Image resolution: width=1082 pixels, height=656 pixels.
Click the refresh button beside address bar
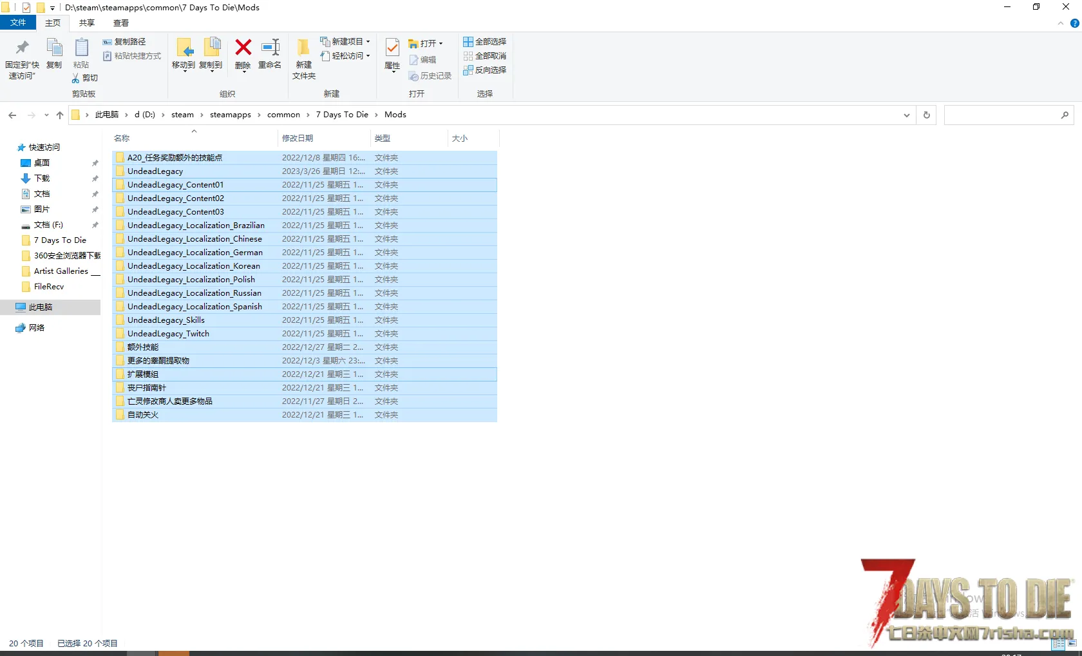pos(927,115)
